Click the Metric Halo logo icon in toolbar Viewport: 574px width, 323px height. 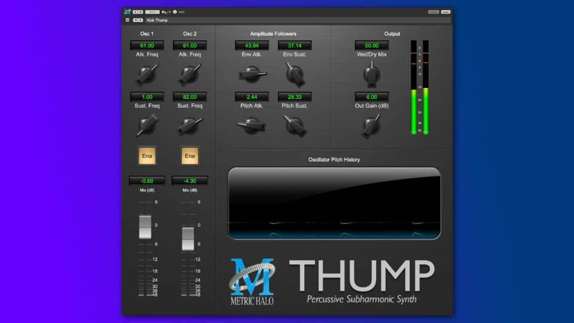[127, 12]
